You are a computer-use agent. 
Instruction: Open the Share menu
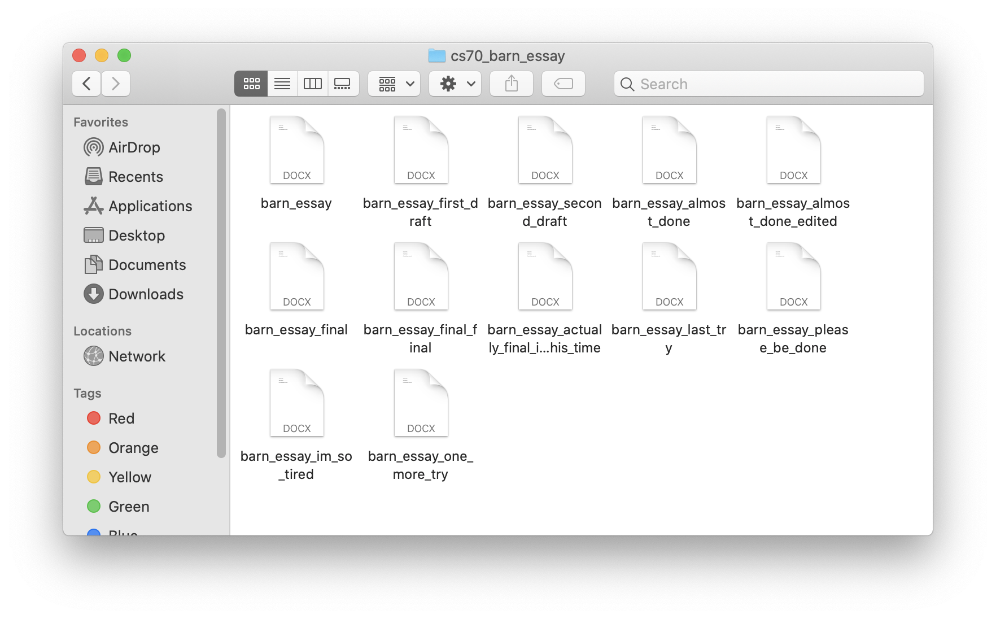coord(511,83)
